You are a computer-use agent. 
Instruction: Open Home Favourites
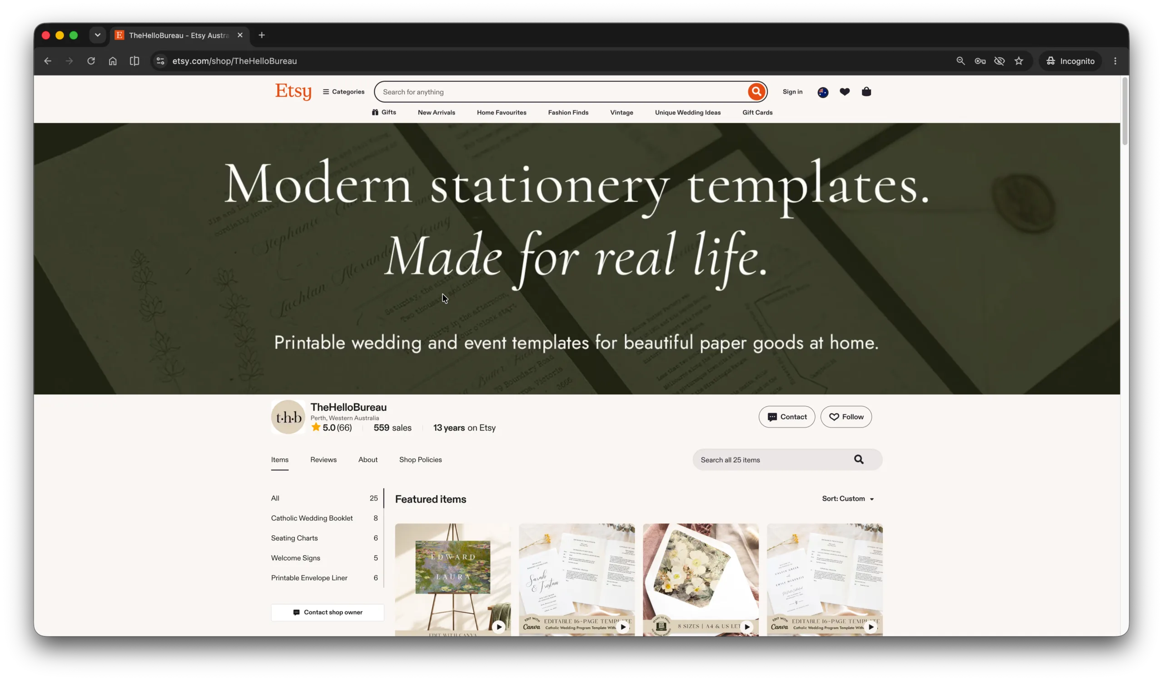click(502, 113)
